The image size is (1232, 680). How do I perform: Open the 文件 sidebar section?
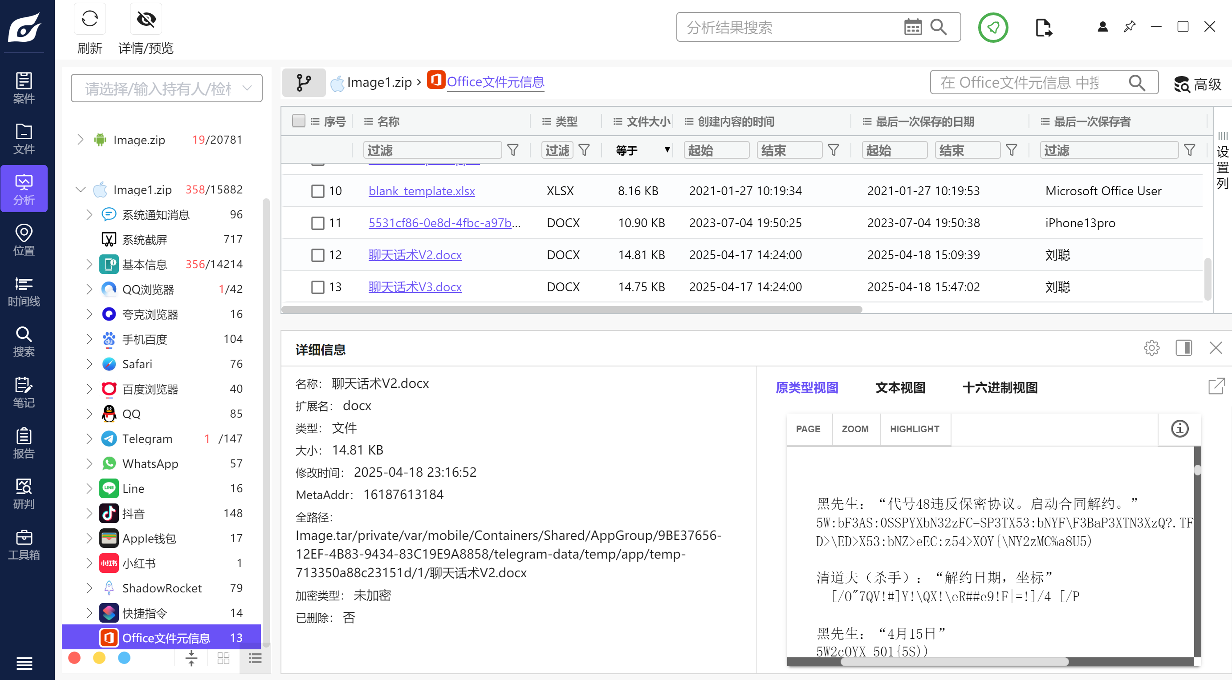(24, 139)
